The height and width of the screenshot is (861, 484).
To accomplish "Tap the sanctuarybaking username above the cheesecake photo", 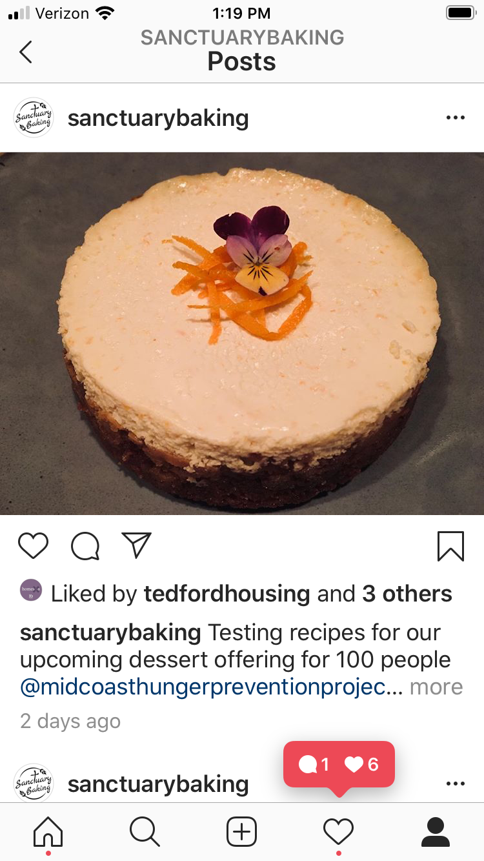I will click(158, 118).
